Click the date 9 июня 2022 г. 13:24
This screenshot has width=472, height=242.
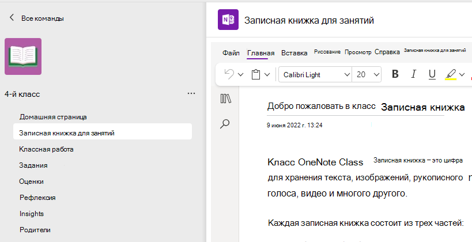click(294, 125)
